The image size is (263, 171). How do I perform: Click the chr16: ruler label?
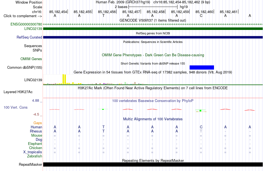[x=37, y=12]
